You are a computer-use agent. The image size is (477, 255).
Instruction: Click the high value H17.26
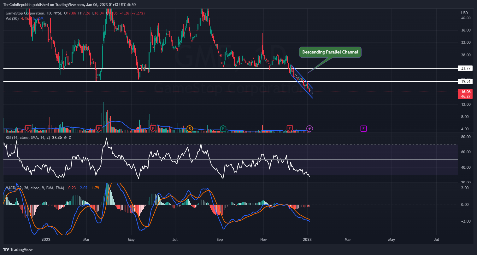(x=84, y=13)
